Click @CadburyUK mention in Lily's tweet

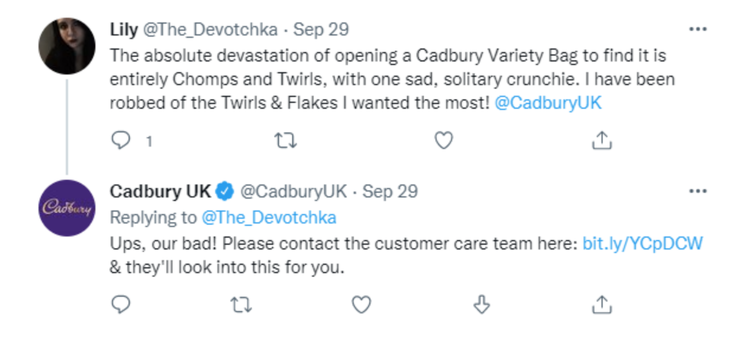point(547,103)
